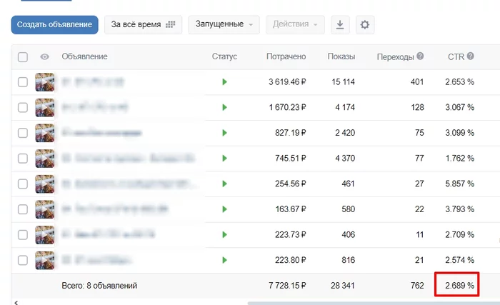Open the Действия actions dropdown
The width and height of the screenshot is (500, 305).
tap(295, 24)
